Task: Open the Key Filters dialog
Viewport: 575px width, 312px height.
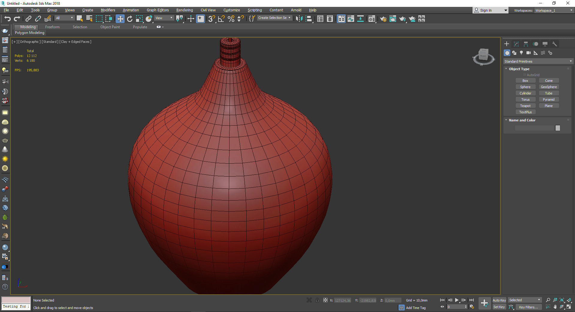Action: 529,307
